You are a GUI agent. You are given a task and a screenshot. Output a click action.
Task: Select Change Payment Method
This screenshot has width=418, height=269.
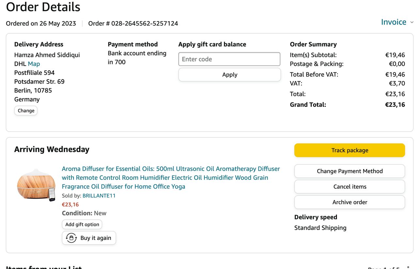tap(349, 171)
